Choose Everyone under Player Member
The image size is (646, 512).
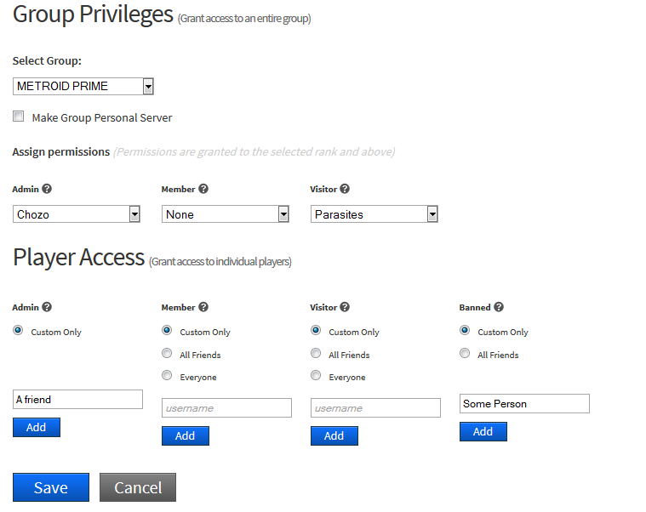coord(167,375)
